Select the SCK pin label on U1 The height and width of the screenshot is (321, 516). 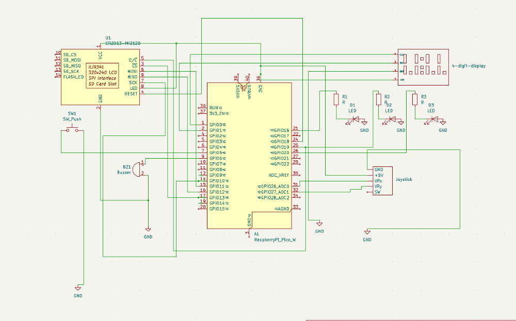(133, 82)
